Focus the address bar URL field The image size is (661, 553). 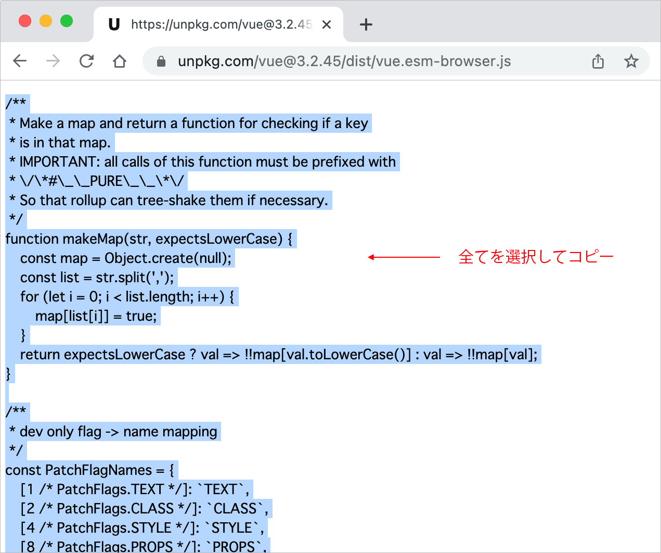(343, 61)
